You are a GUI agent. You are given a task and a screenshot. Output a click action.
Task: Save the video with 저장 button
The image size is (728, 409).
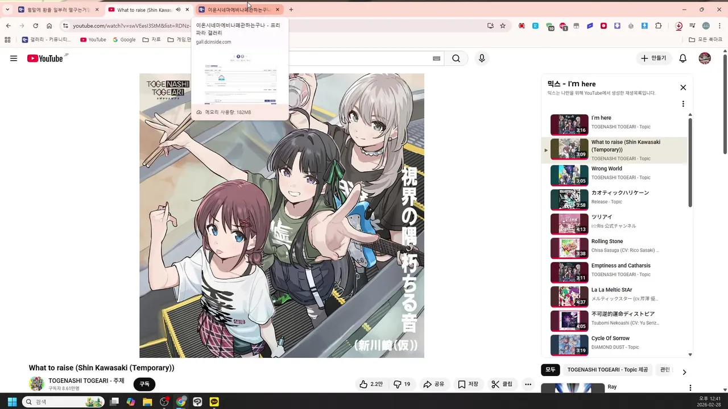(468, 385)
